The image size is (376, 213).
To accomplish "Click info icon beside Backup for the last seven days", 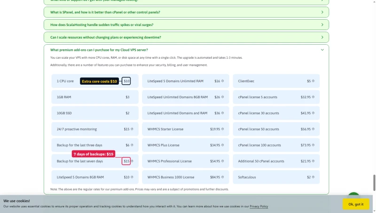I will 132,161.
